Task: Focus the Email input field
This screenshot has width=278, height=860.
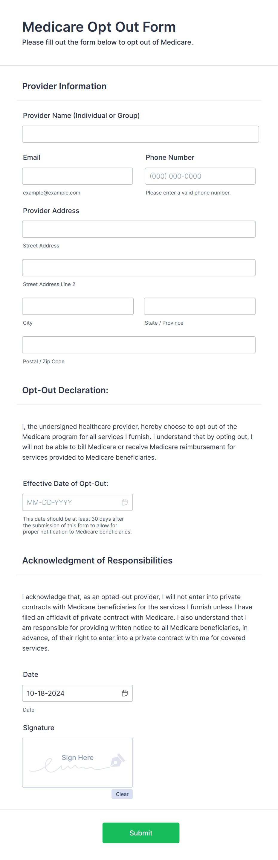Action: [77, 176]
